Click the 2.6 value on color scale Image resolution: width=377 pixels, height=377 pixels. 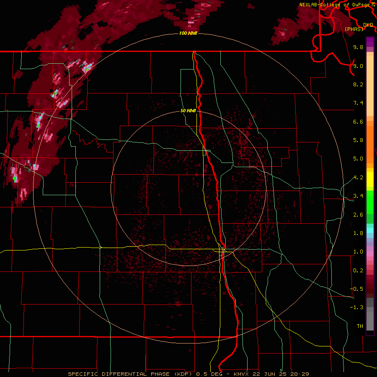click(358, 215)
